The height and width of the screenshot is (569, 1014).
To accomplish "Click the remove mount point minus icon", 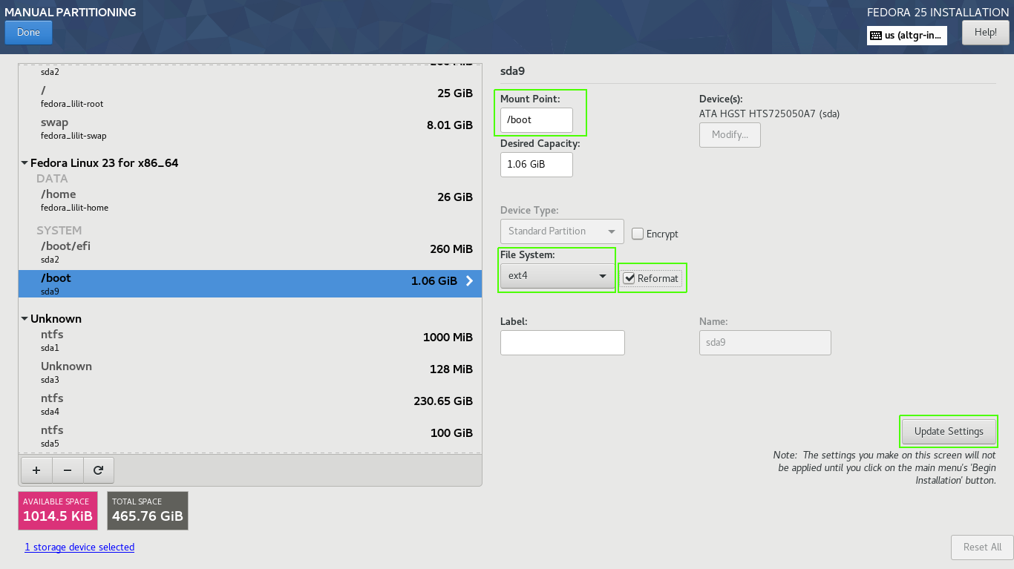I will (68, 470).
